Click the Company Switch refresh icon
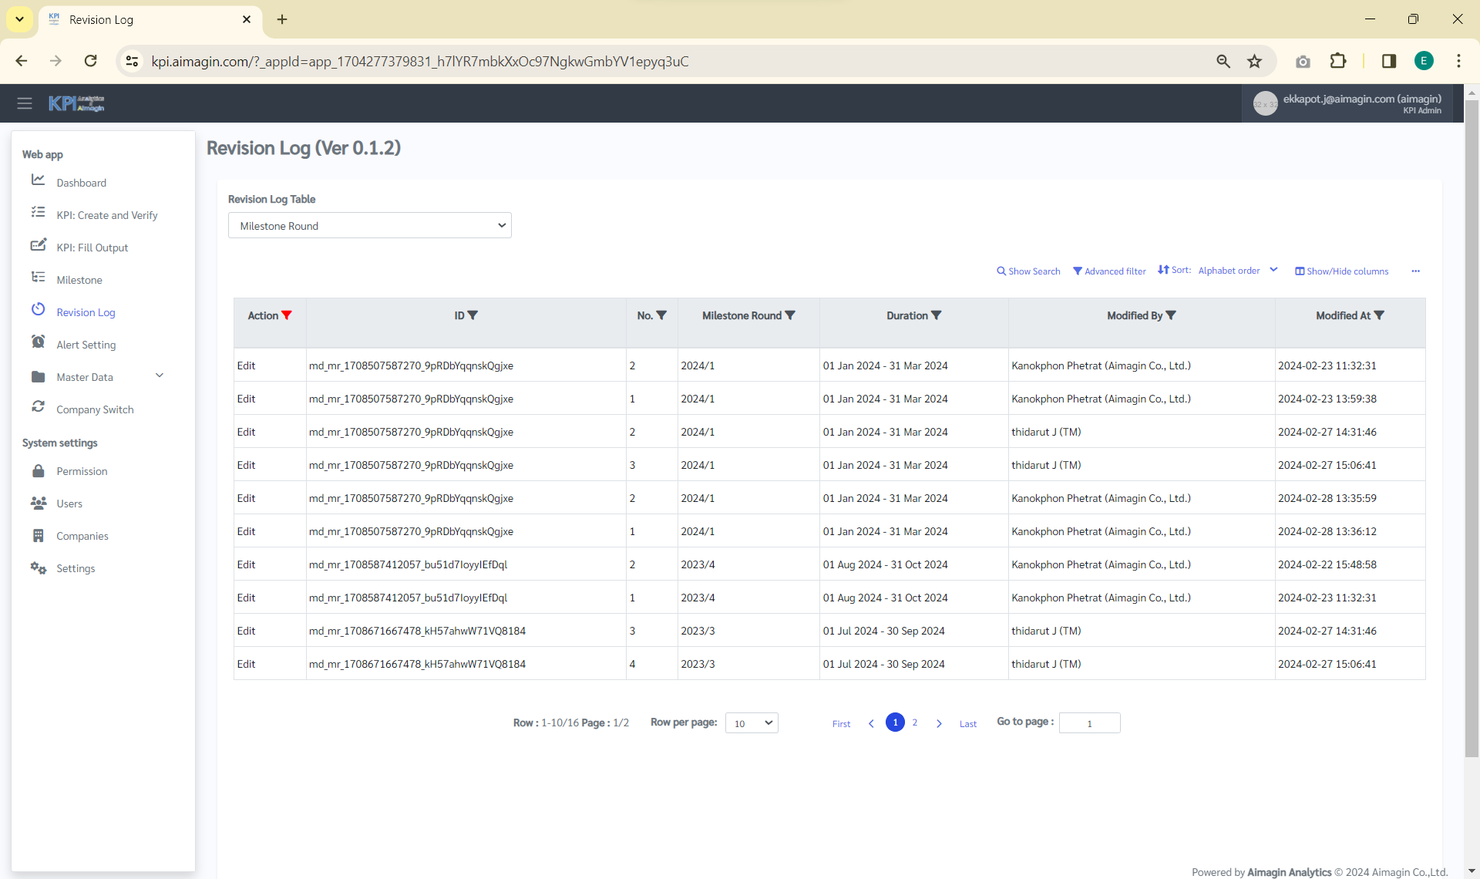This screenshot has height=879, width=1480. pyautogui.click(x=38, y=406)
